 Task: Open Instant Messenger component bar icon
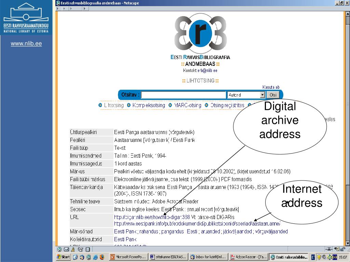pyautogui.click(x=73, y=249)
